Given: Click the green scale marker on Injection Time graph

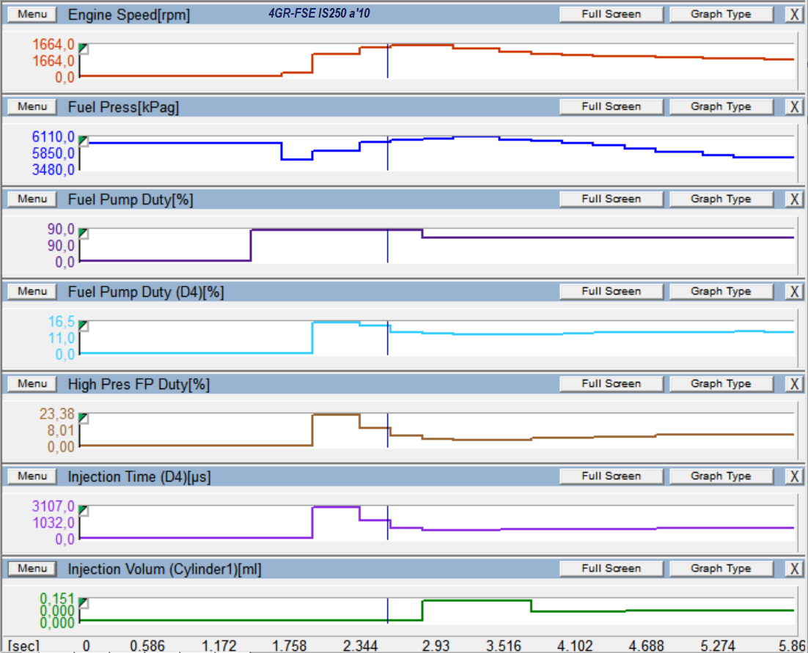Looking at the screenshot, I should tap(84, 510).
